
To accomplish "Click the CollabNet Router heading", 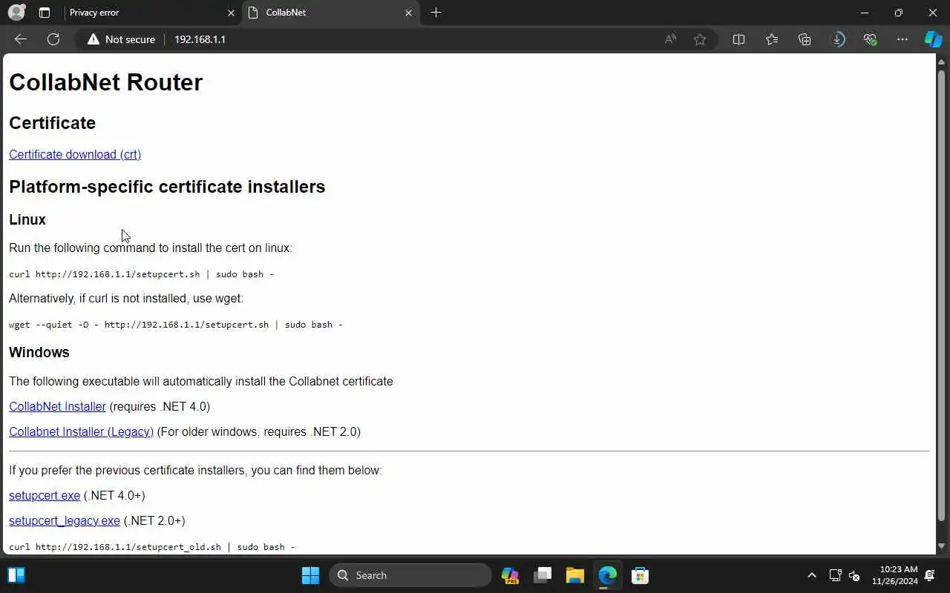I will 105,82.
